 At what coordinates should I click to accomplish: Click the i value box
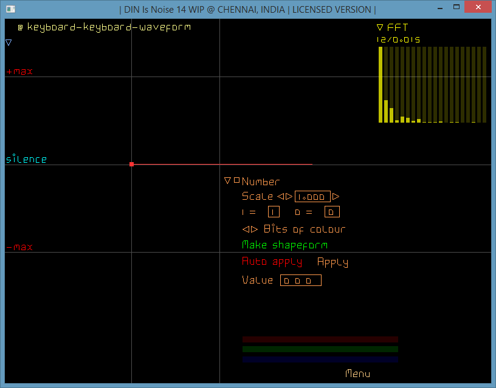coord(273,211)
